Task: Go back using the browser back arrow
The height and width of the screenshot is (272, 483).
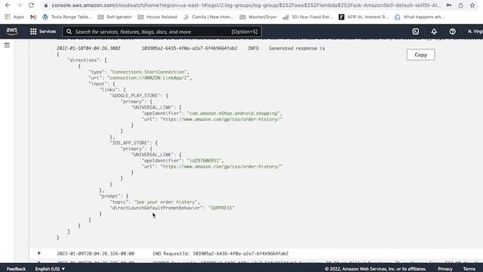Action: (8, 5)
